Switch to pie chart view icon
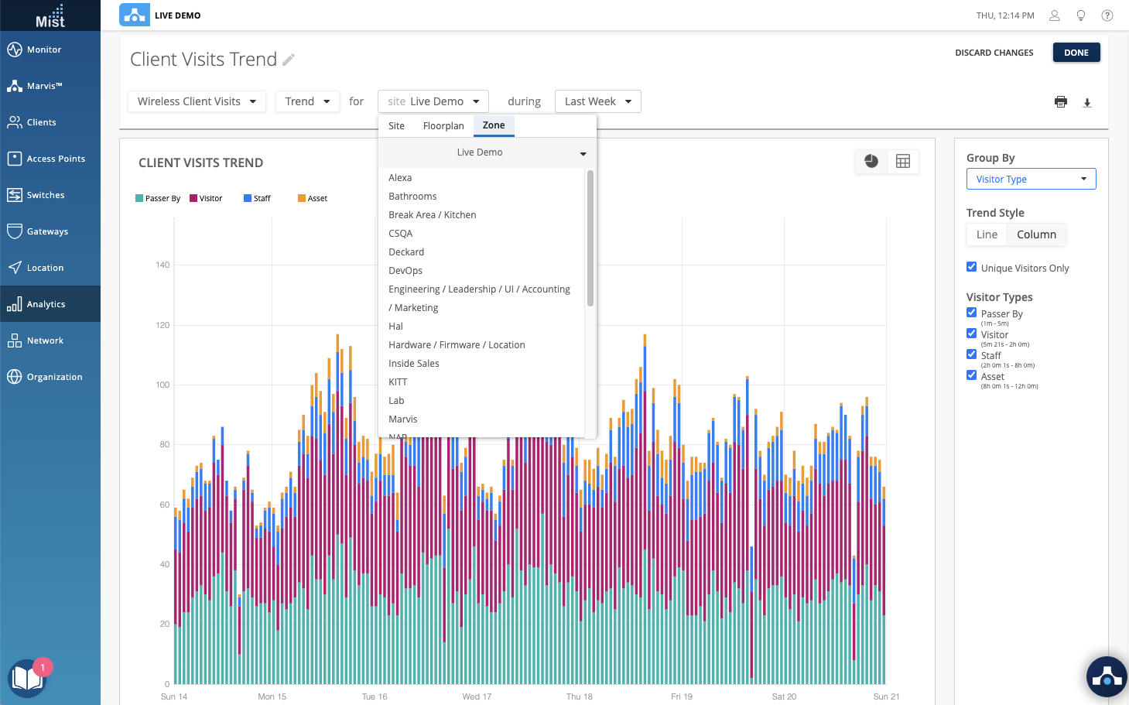The width and height of the screenshot is (1129, 705). coord(871,161)
